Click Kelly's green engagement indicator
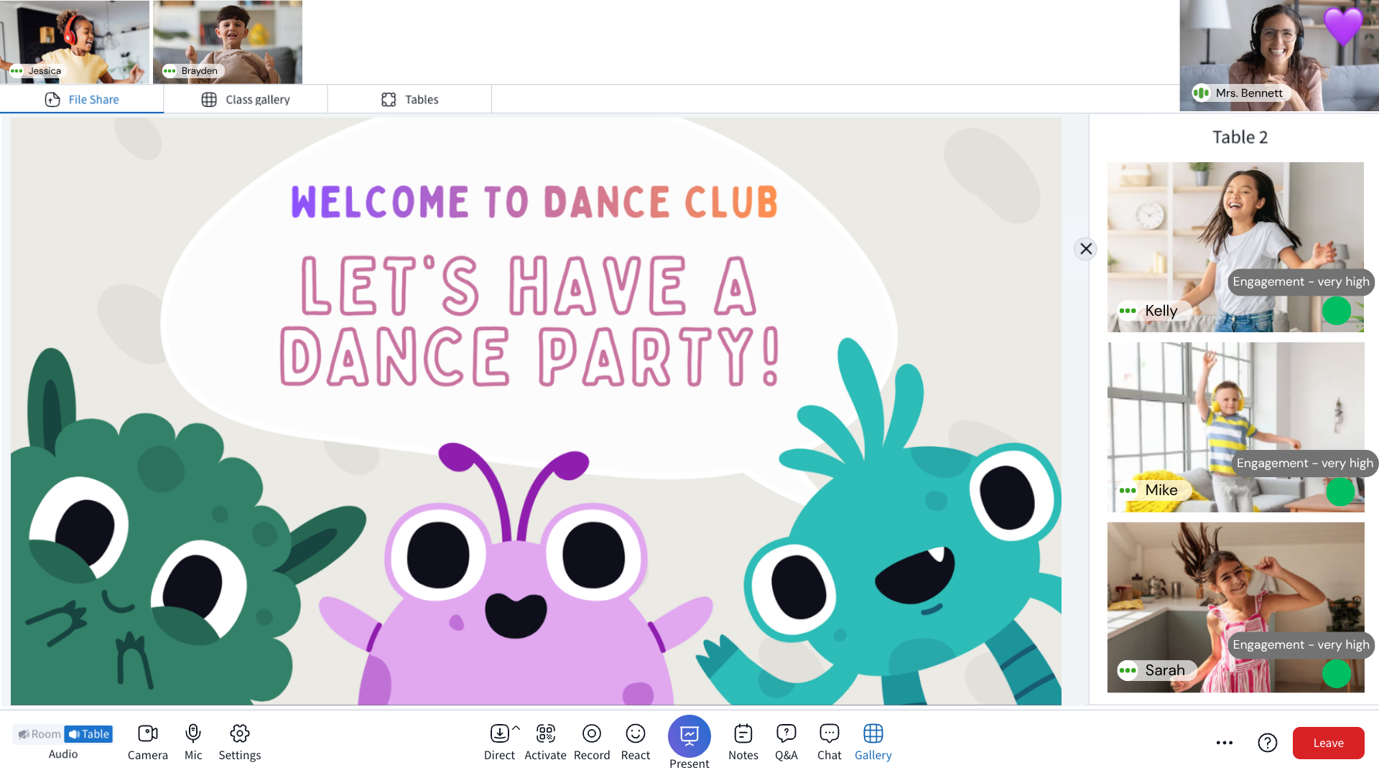 1337,311
